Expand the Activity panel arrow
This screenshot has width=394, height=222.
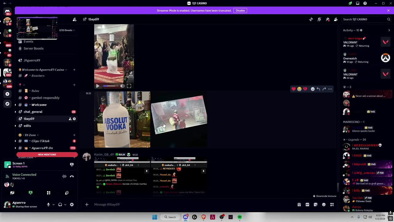pos(389,30)
